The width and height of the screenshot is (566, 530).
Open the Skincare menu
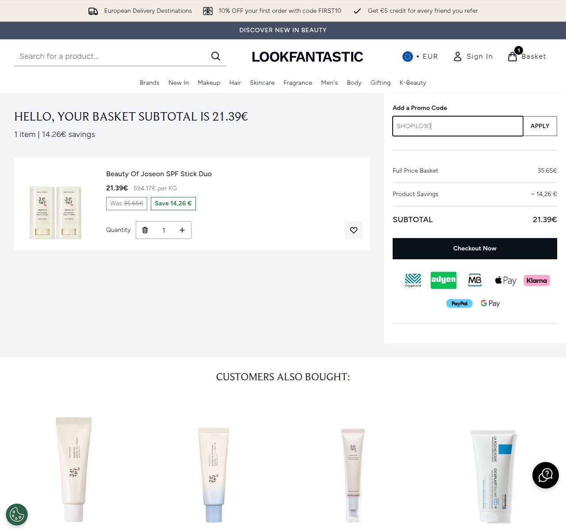point(262,83)
